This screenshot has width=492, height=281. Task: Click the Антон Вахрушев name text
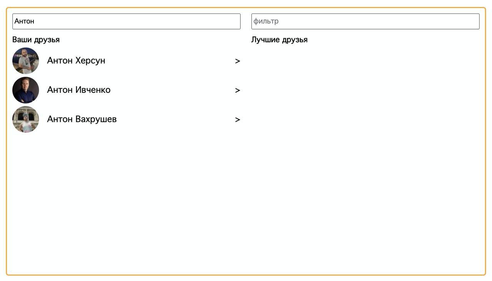pyautogui.click(x=82, y=119)
